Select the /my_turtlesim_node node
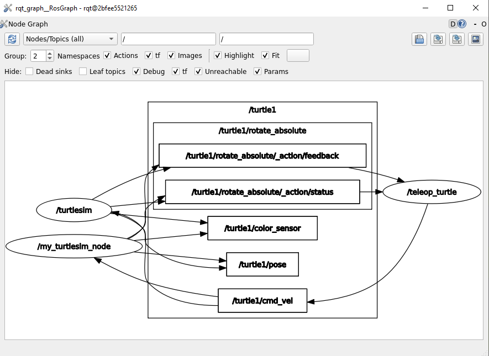This screenshot has width=489, height=356. tap(74, 246)
